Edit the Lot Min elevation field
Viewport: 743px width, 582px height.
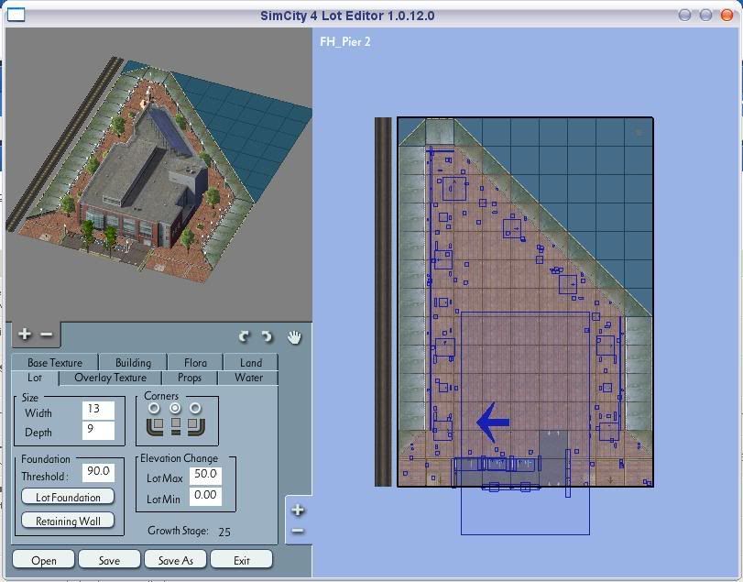(x=205, y=496)
